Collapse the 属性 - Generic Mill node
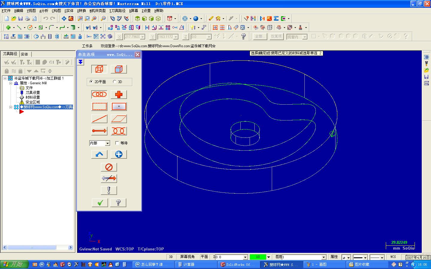Viewport: 431px width, 269px height. tap(10, 83)
